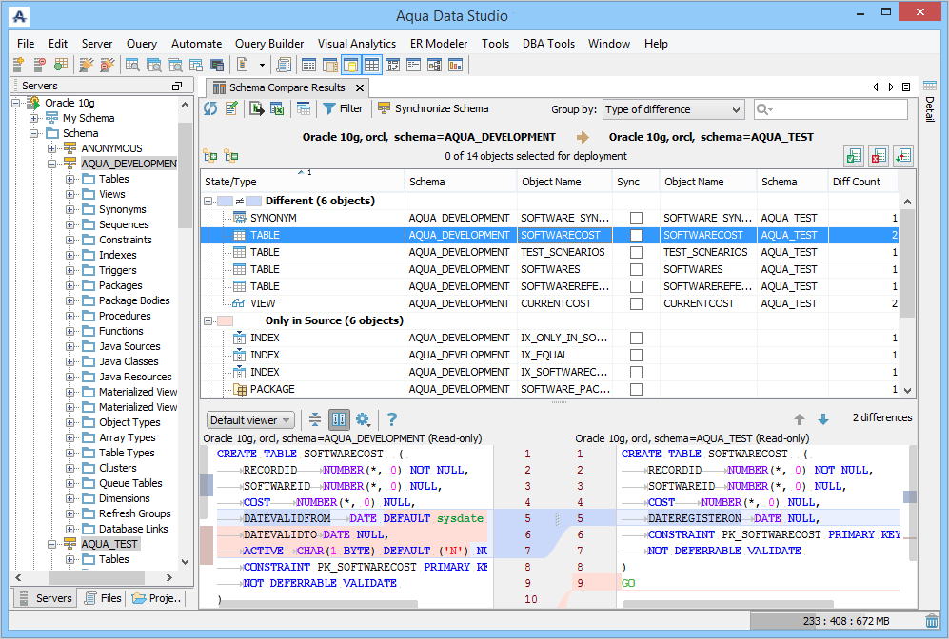Tick Sync checkbox for IX_EQUAL index
The image size is (949, 639).
pyautogui.click(x=636, y=355)
